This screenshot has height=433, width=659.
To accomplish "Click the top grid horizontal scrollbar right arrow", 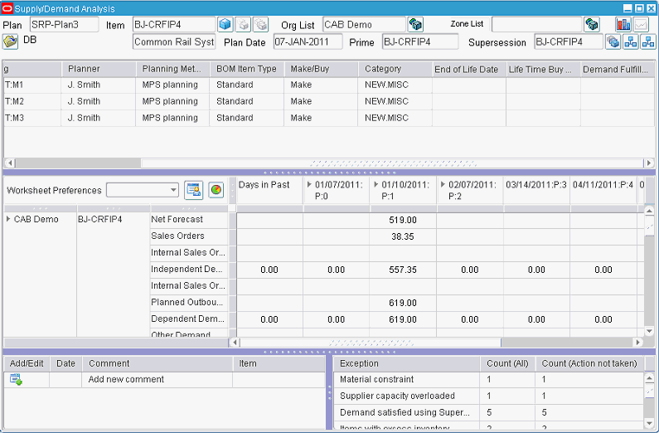I will tap(649, 163).
